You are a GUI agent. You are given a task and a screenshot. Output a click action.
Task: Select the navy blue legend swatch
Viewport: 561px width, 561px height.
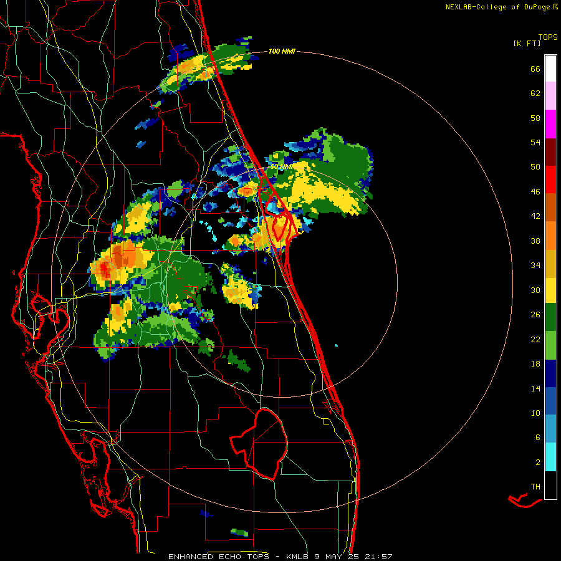click(x=550, y=373)
